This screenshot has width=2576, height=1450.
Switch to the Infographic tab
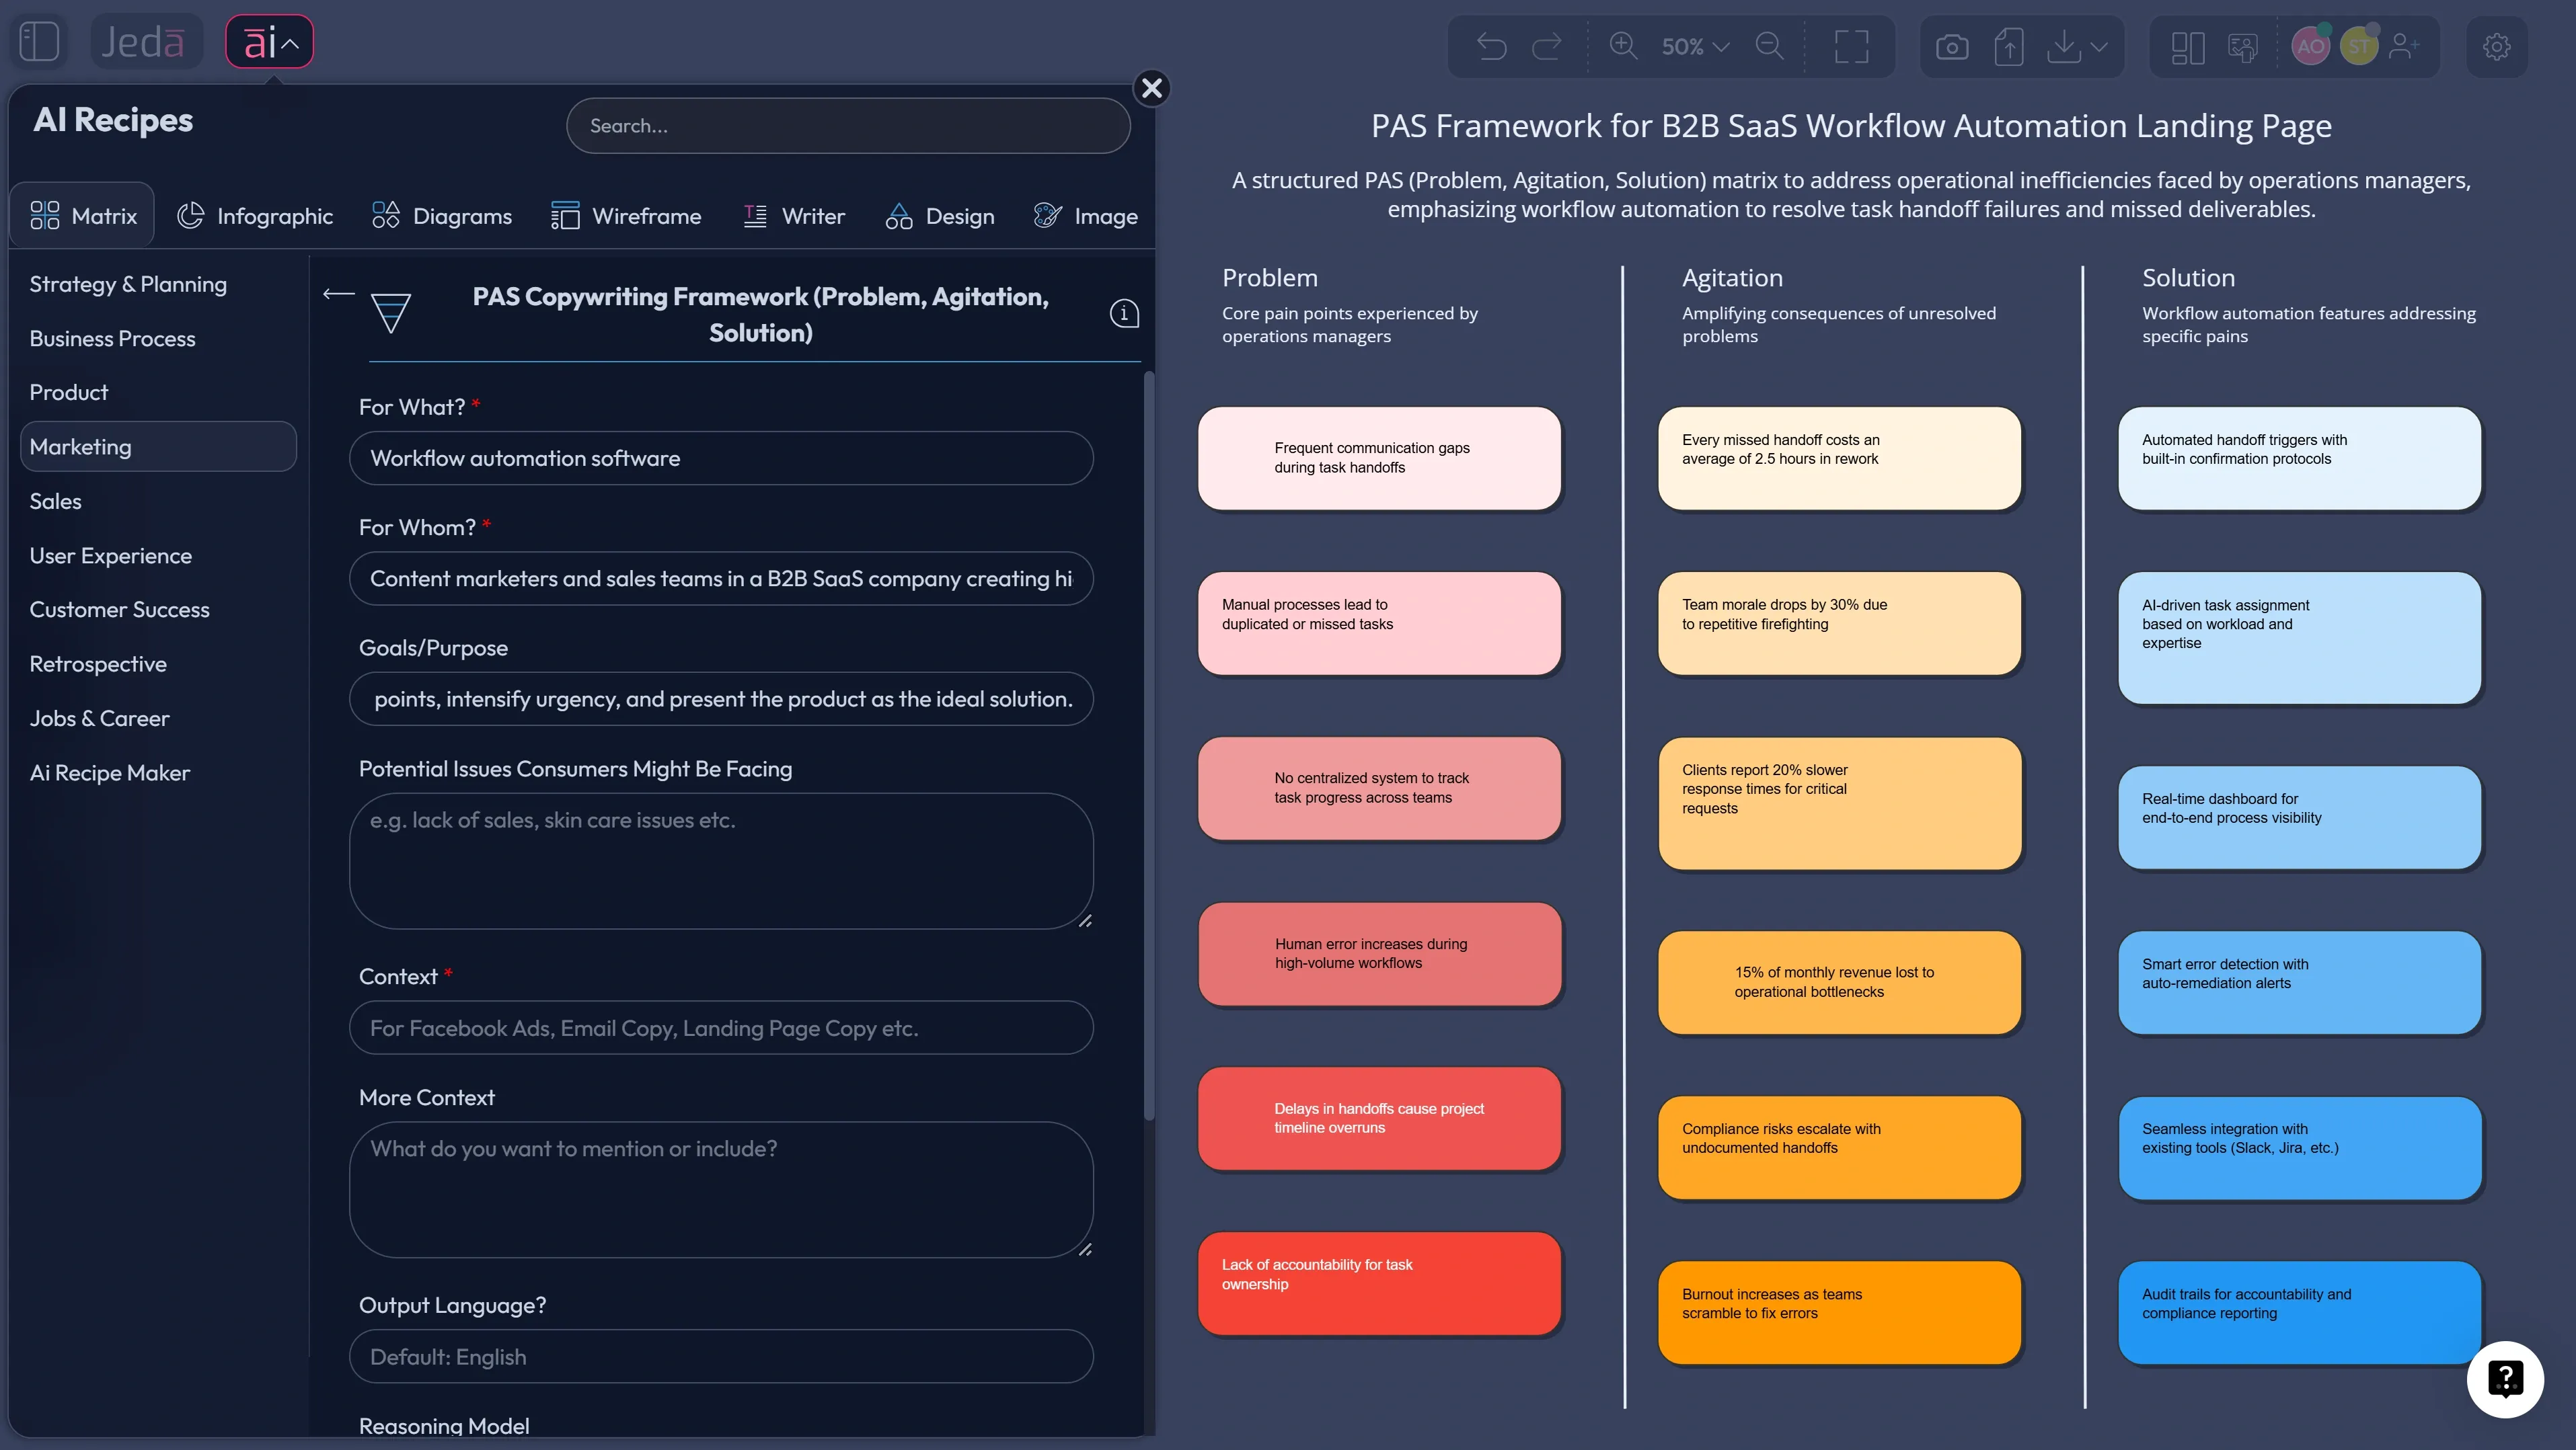pos(255,216)
